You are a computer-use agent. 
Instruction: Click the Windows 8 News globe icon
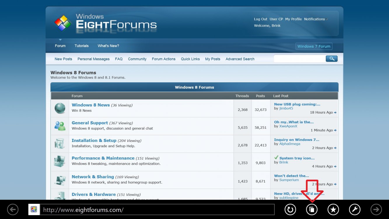tap(60, 108)
